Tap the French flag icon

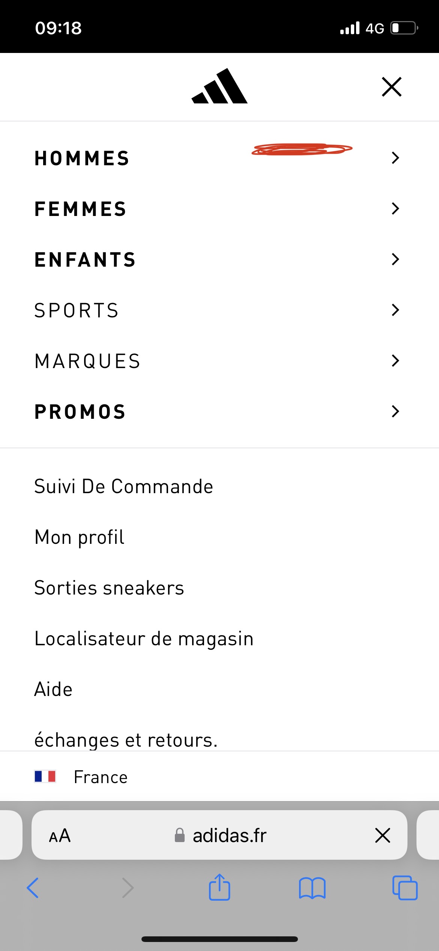coord(45,776)
